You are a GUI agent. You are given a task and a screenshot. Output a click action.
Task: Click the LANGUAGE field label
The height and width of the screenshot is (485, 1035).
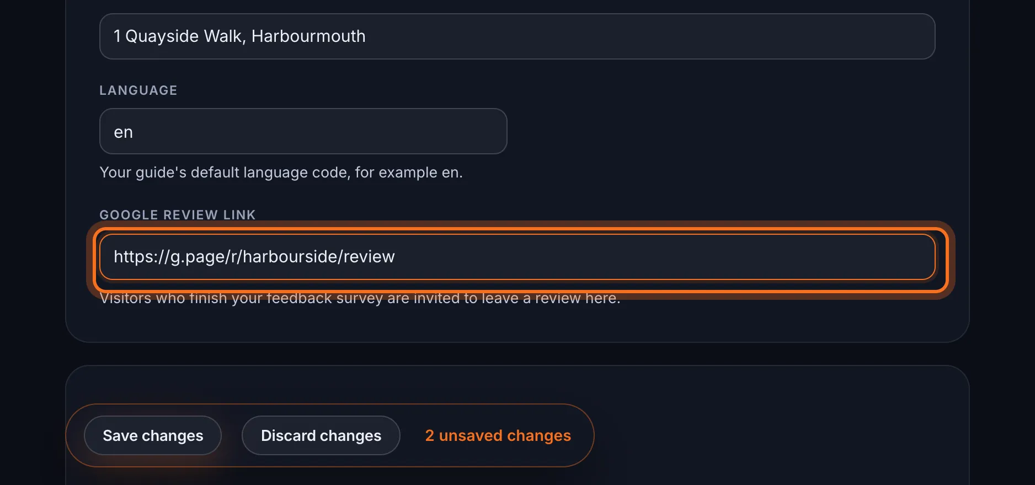[x=138, y=90]
